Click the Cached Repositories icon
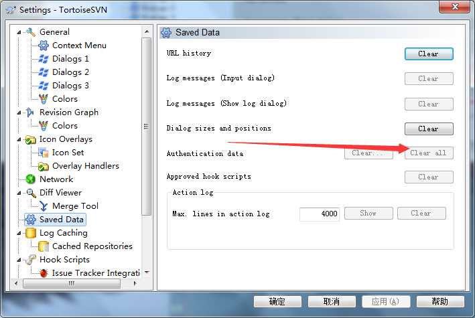 44,246
